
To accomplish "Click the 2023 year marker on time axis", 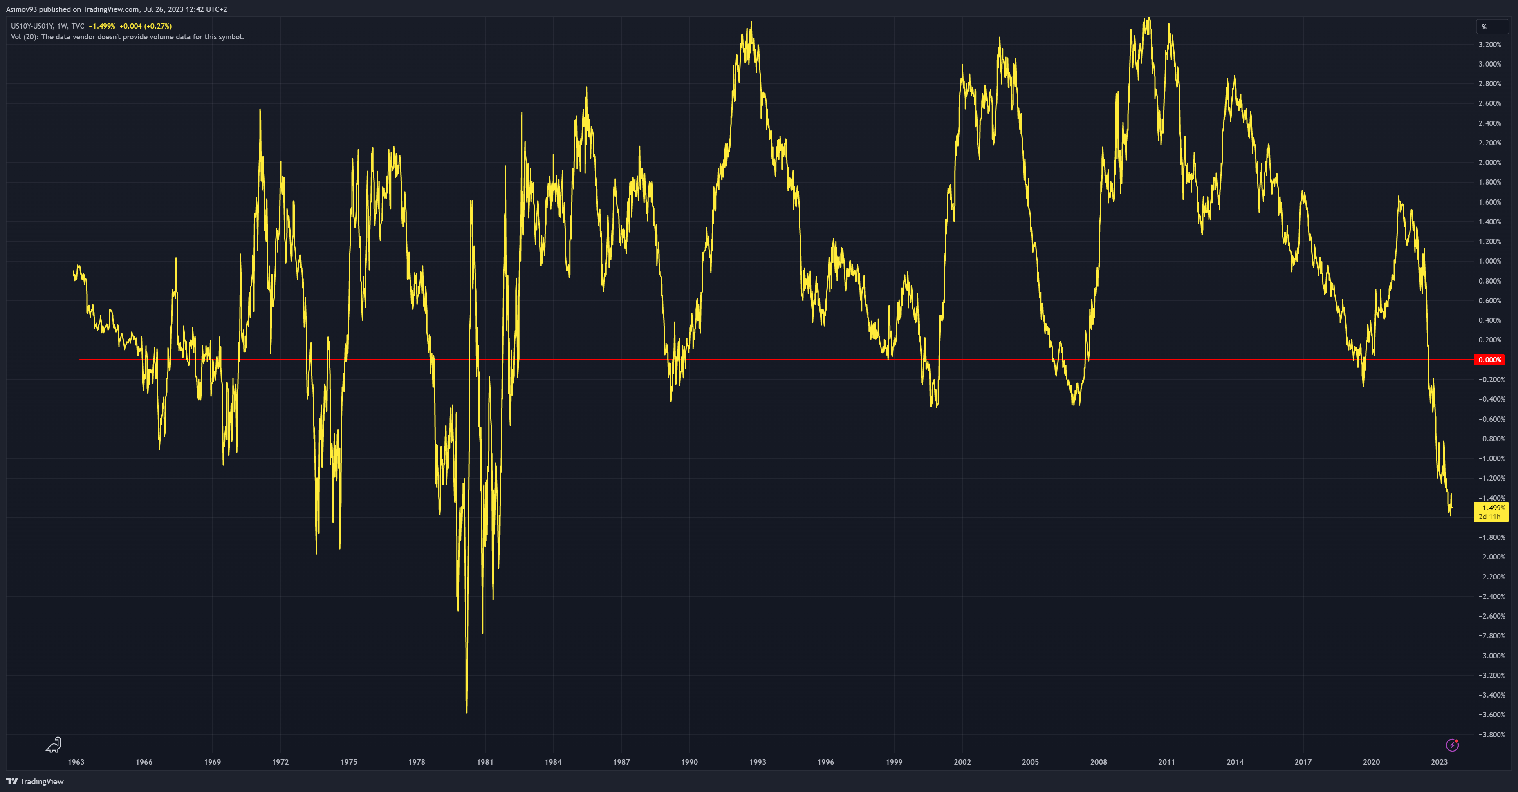I will (1439, 762).
